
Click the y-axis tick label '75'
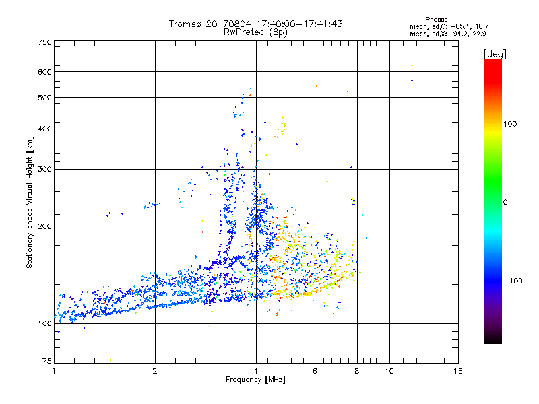47,361
